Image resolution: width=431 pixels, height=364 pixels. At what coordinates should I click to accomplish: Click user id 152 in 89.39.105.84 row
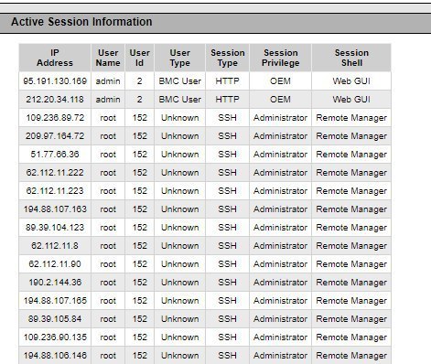coord(140,319)
